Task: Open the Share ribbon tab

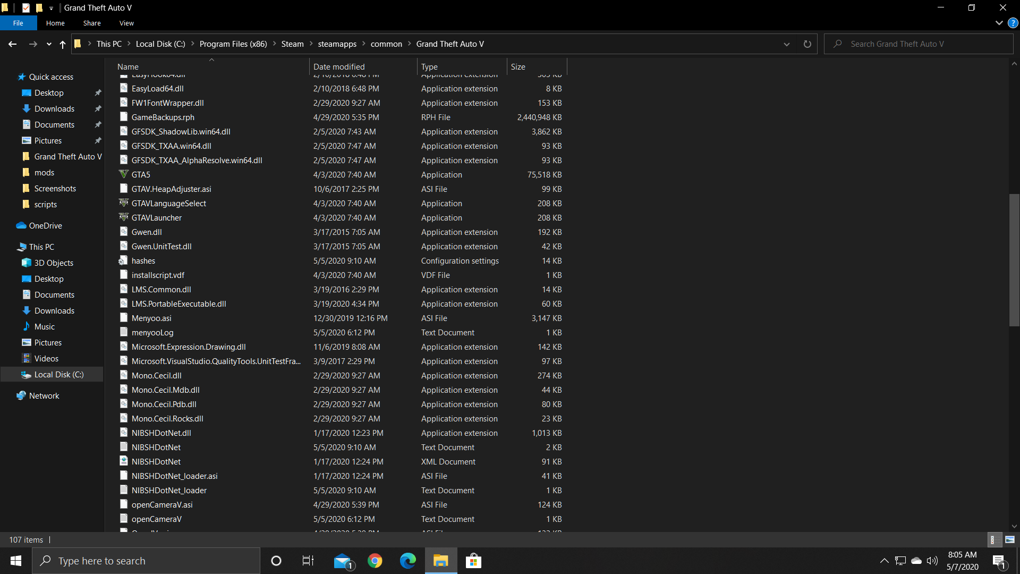Action: tap(92, 23)
